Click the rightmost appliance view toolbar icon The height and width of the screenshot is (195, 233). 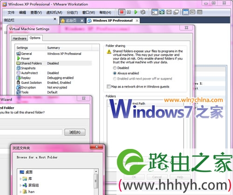[x=199, y=12]
